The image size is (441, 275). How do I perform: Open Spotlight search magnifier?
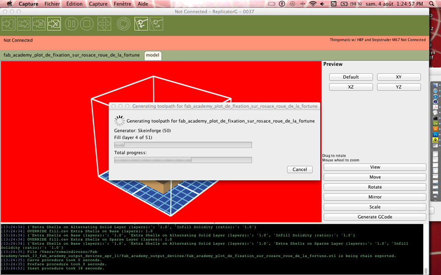click(x=432, y=4)
